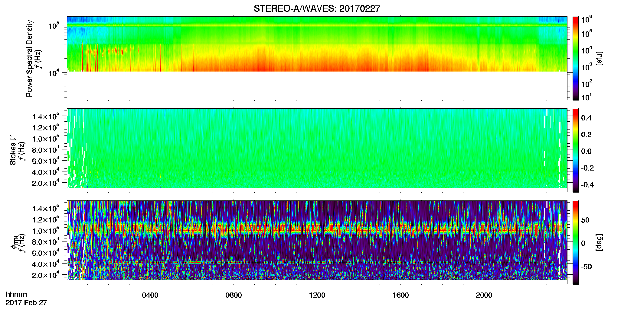Select the Power Spectral Density color bar
The width and height of the screenshot is (634, 326).
click(576, 58)
